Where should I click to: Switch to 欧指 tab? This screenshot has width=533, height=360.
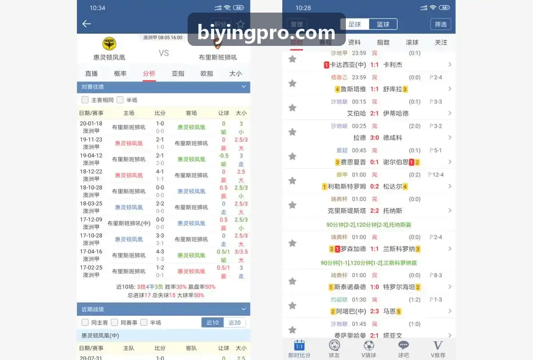(207, 74)
